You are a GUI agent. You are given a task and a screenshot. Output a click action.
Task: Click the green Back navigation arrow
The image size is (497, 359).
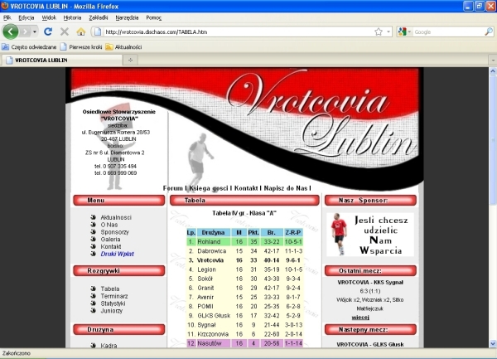[11, 32]
